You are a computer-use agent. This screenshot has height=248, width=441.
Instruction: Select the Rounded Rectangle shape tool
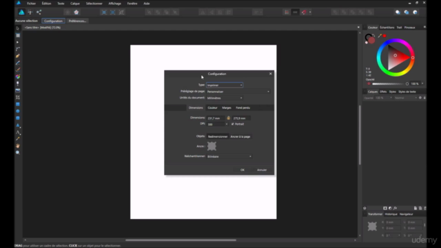click(18, 118)
